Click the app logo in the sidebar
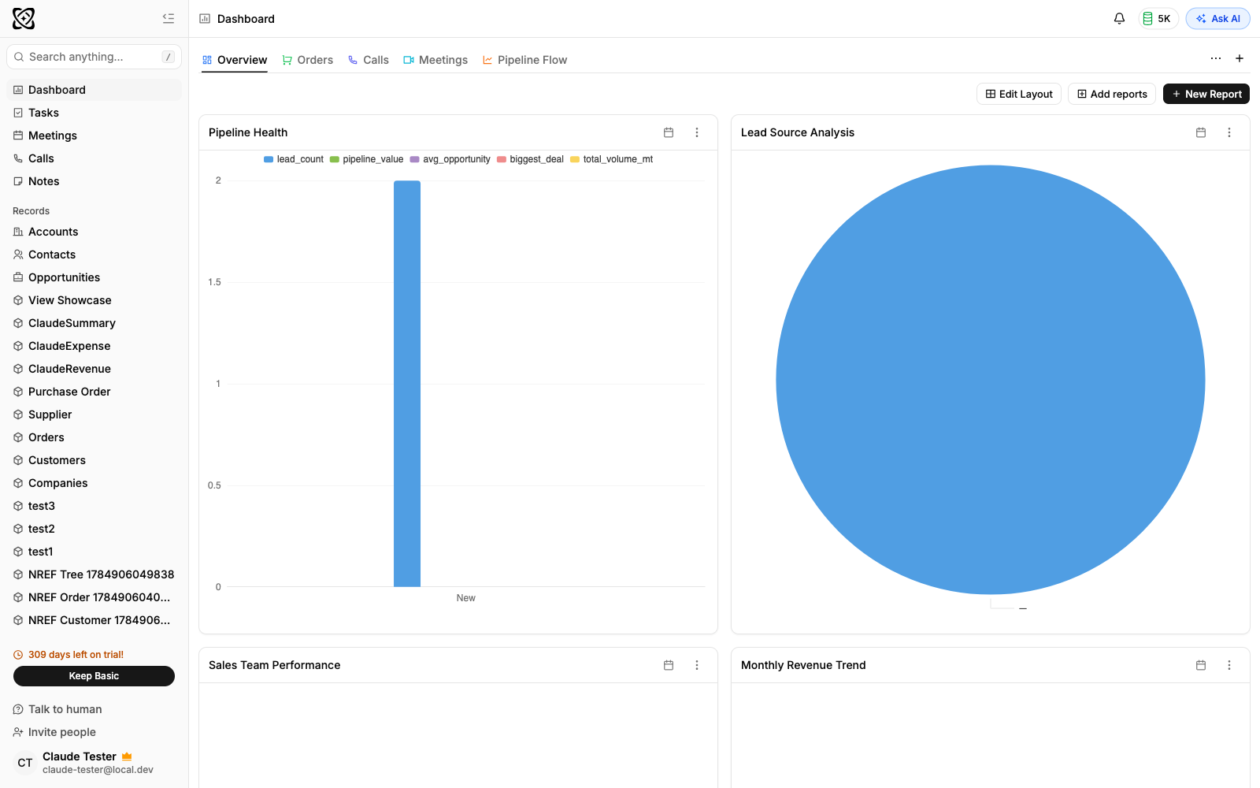 (x=24, y=18)
